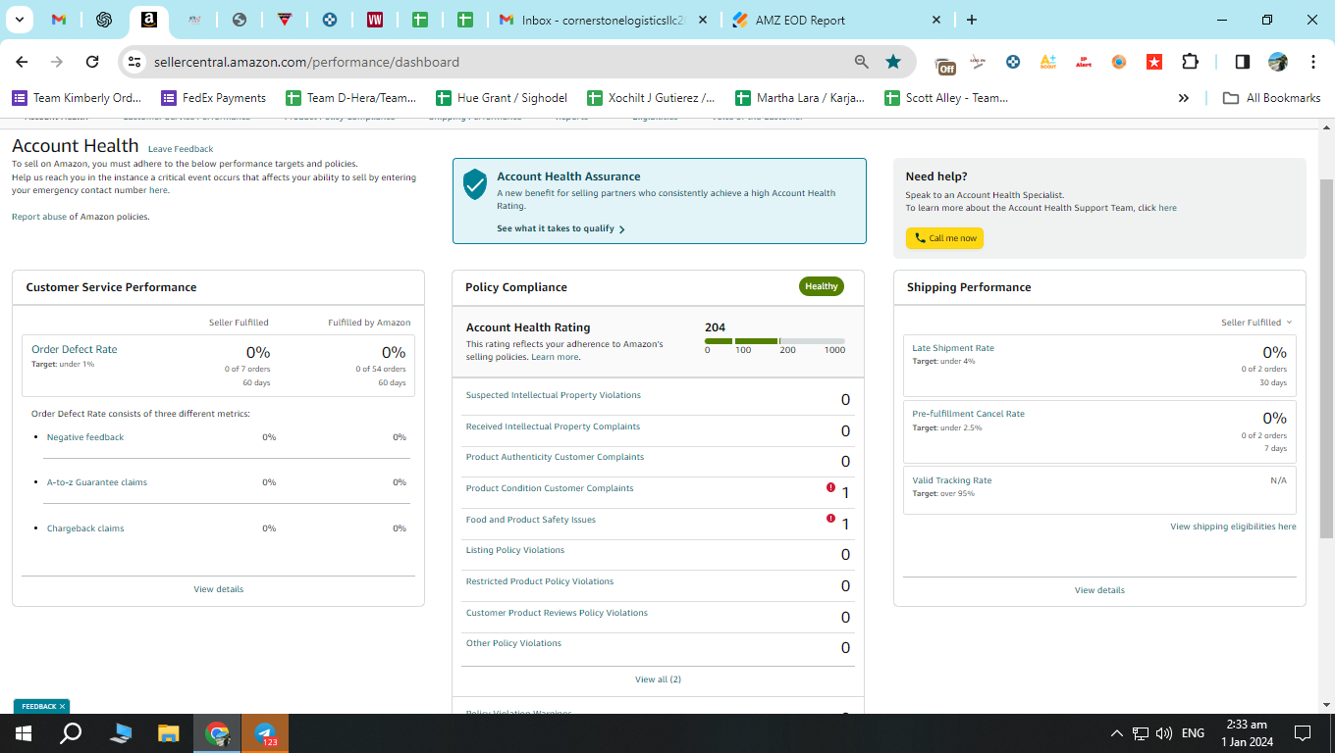Open the IP Alert extension
Screen dimensions: 1335x753
click(x=1084, y=62)
